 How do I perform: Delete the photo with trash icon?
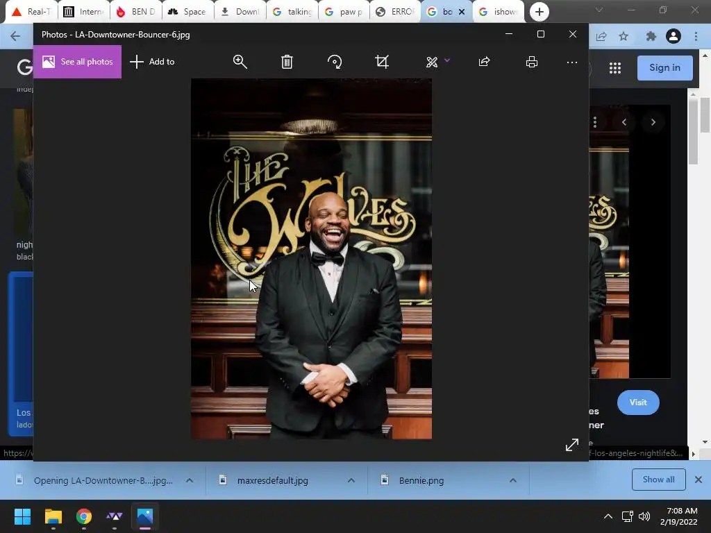[x=287, y=62]
